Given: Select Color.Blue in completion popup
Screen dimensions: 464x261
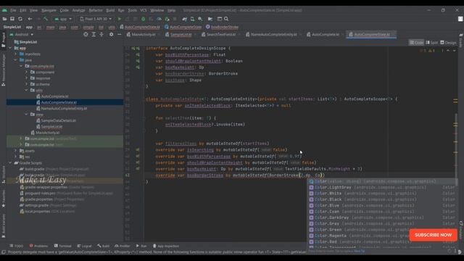Looking at the screenshot, I should (x=382, y=205).
